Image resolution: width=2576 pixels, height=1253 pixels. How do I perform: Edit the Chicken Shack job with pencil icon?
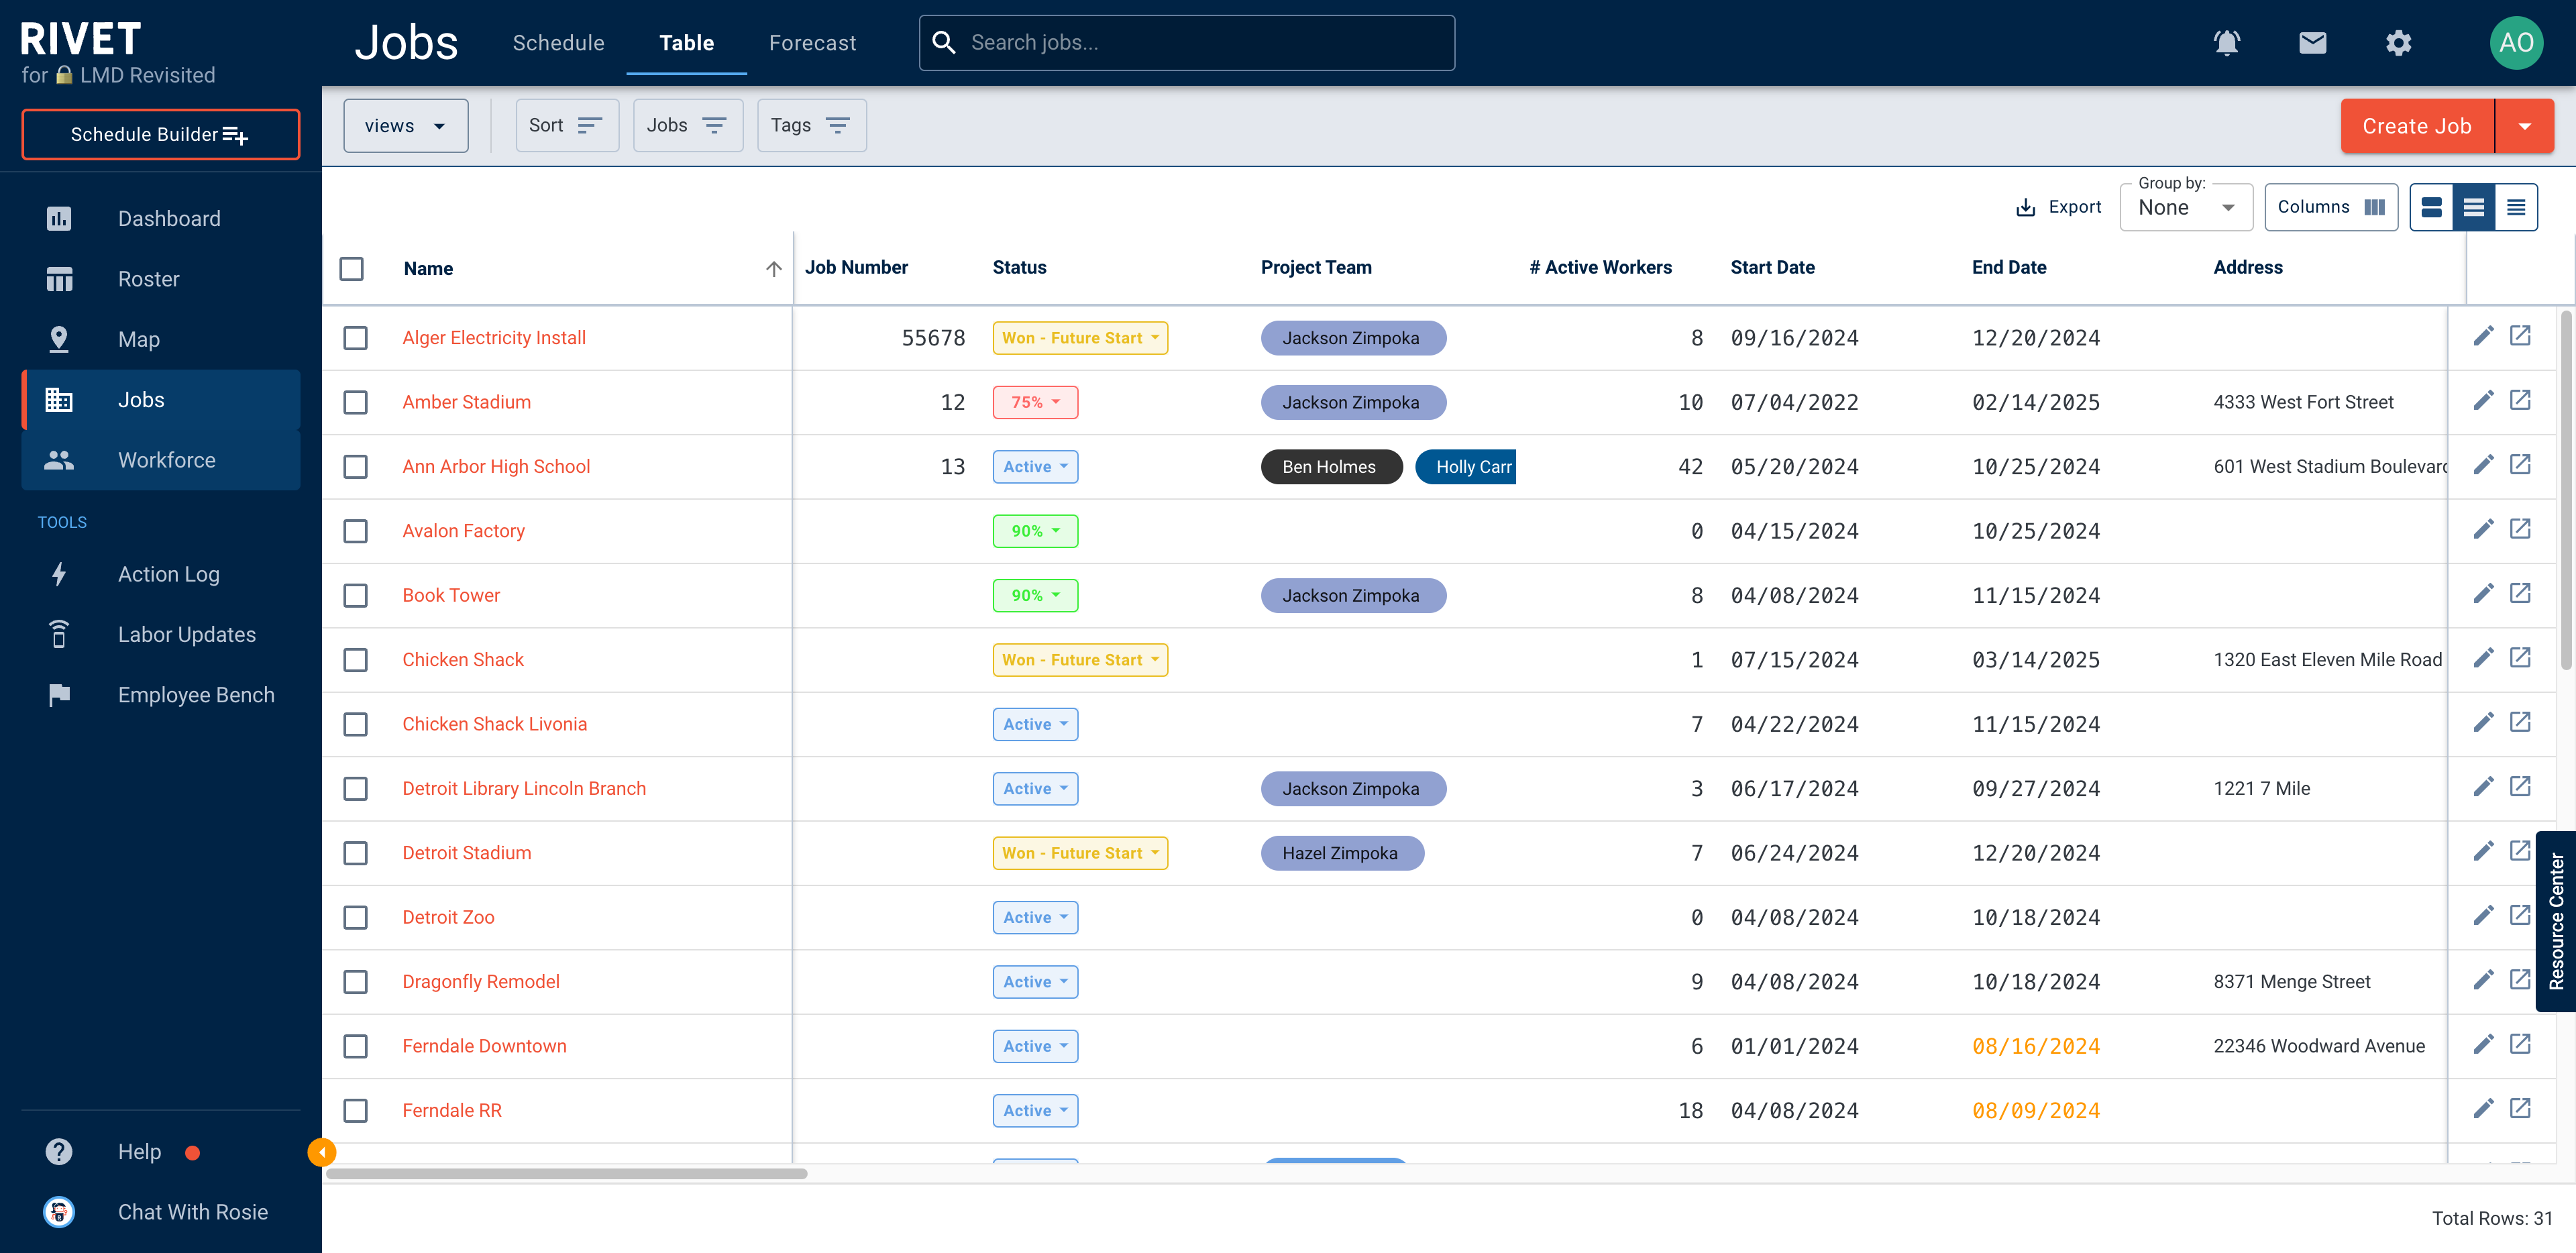coord(2483,658)
